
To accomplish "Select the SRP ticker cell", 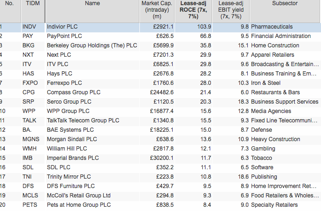I will coord(28,102).
